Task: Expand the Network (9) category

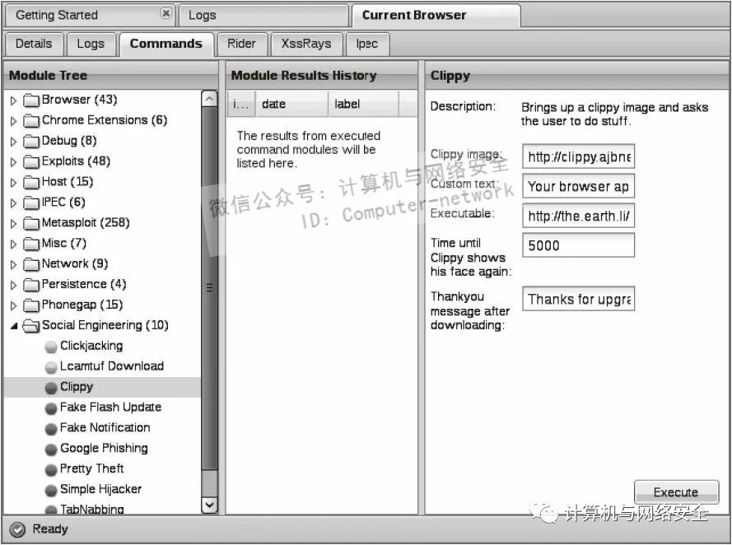Action: pos(13,264)
